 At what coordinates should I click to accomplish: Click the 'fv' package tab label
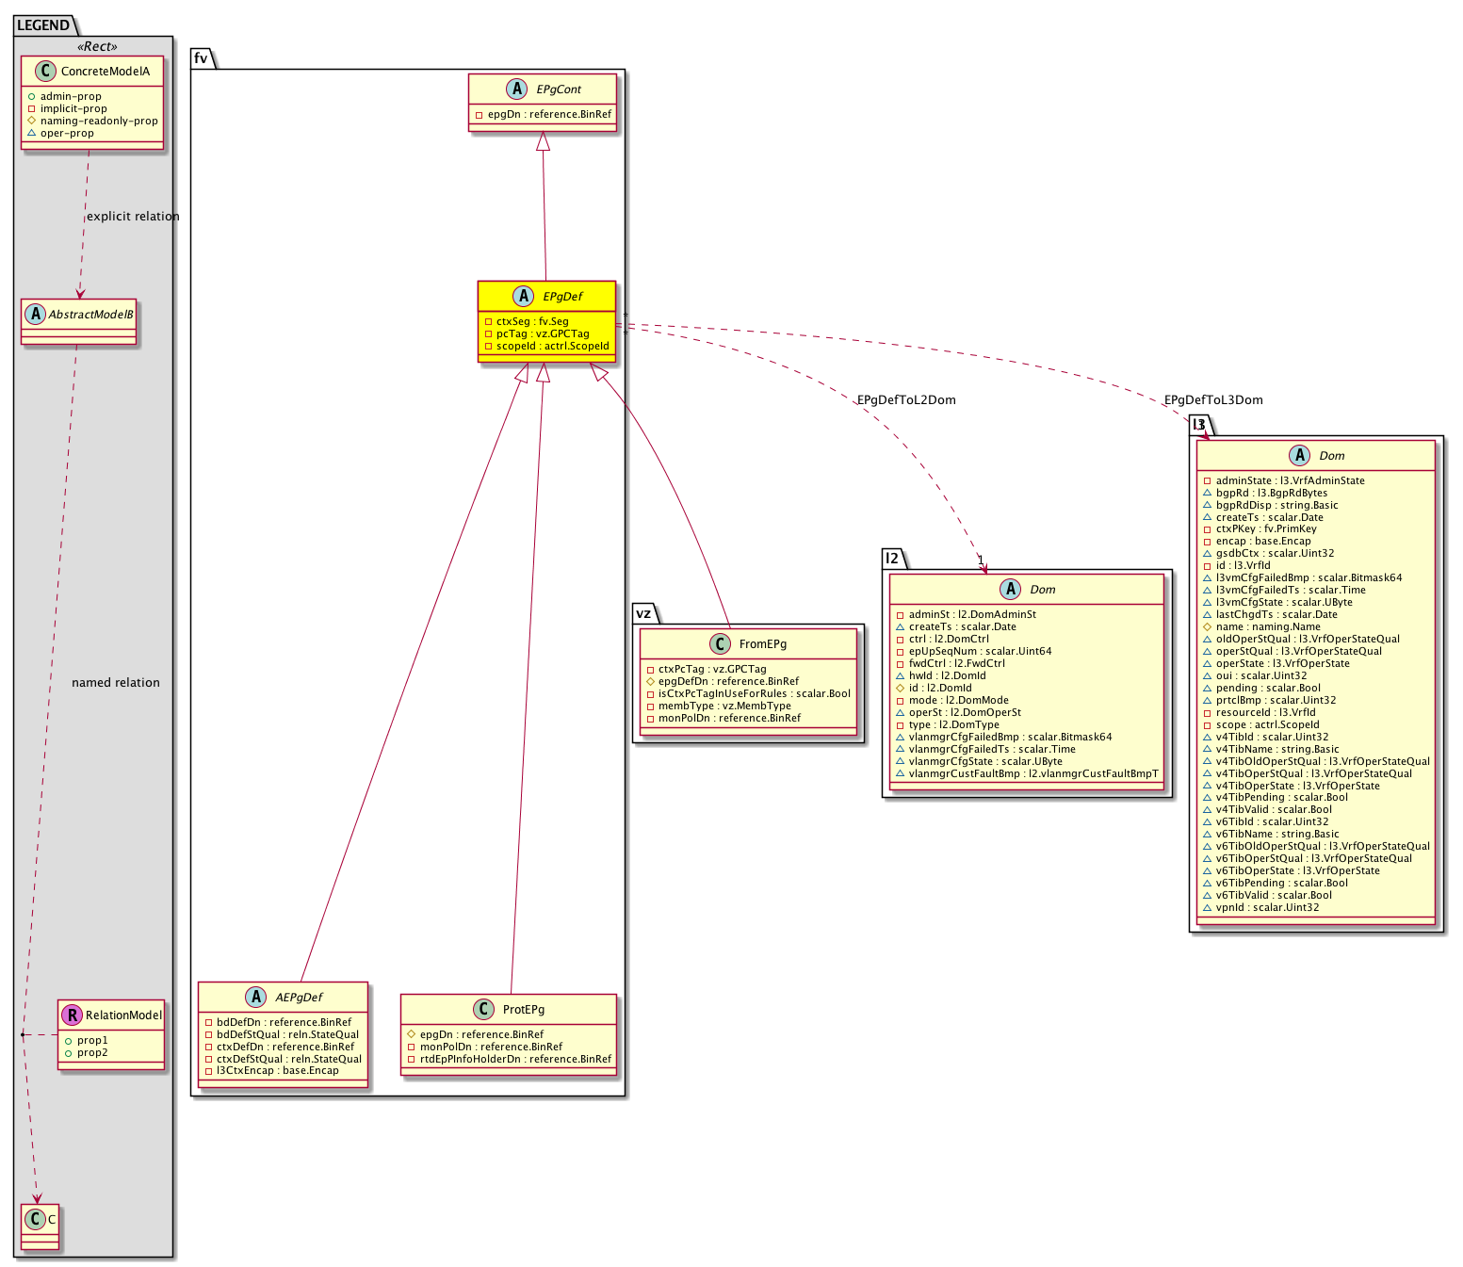point(201,58)
